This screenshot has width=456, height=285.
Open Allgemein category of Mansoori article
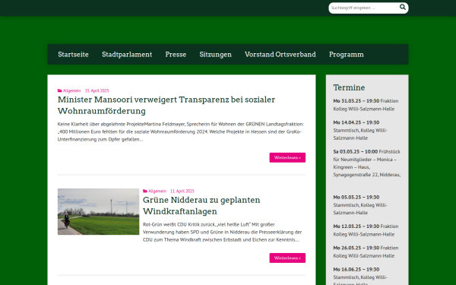click(72, 90)
